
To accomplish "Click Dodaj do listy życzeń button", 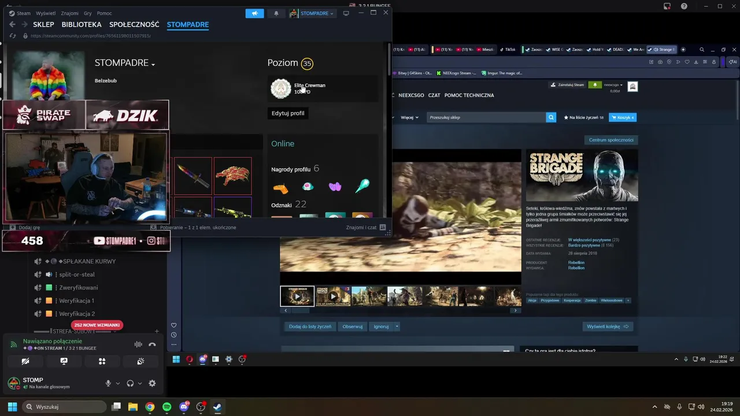I will [310, 326].
